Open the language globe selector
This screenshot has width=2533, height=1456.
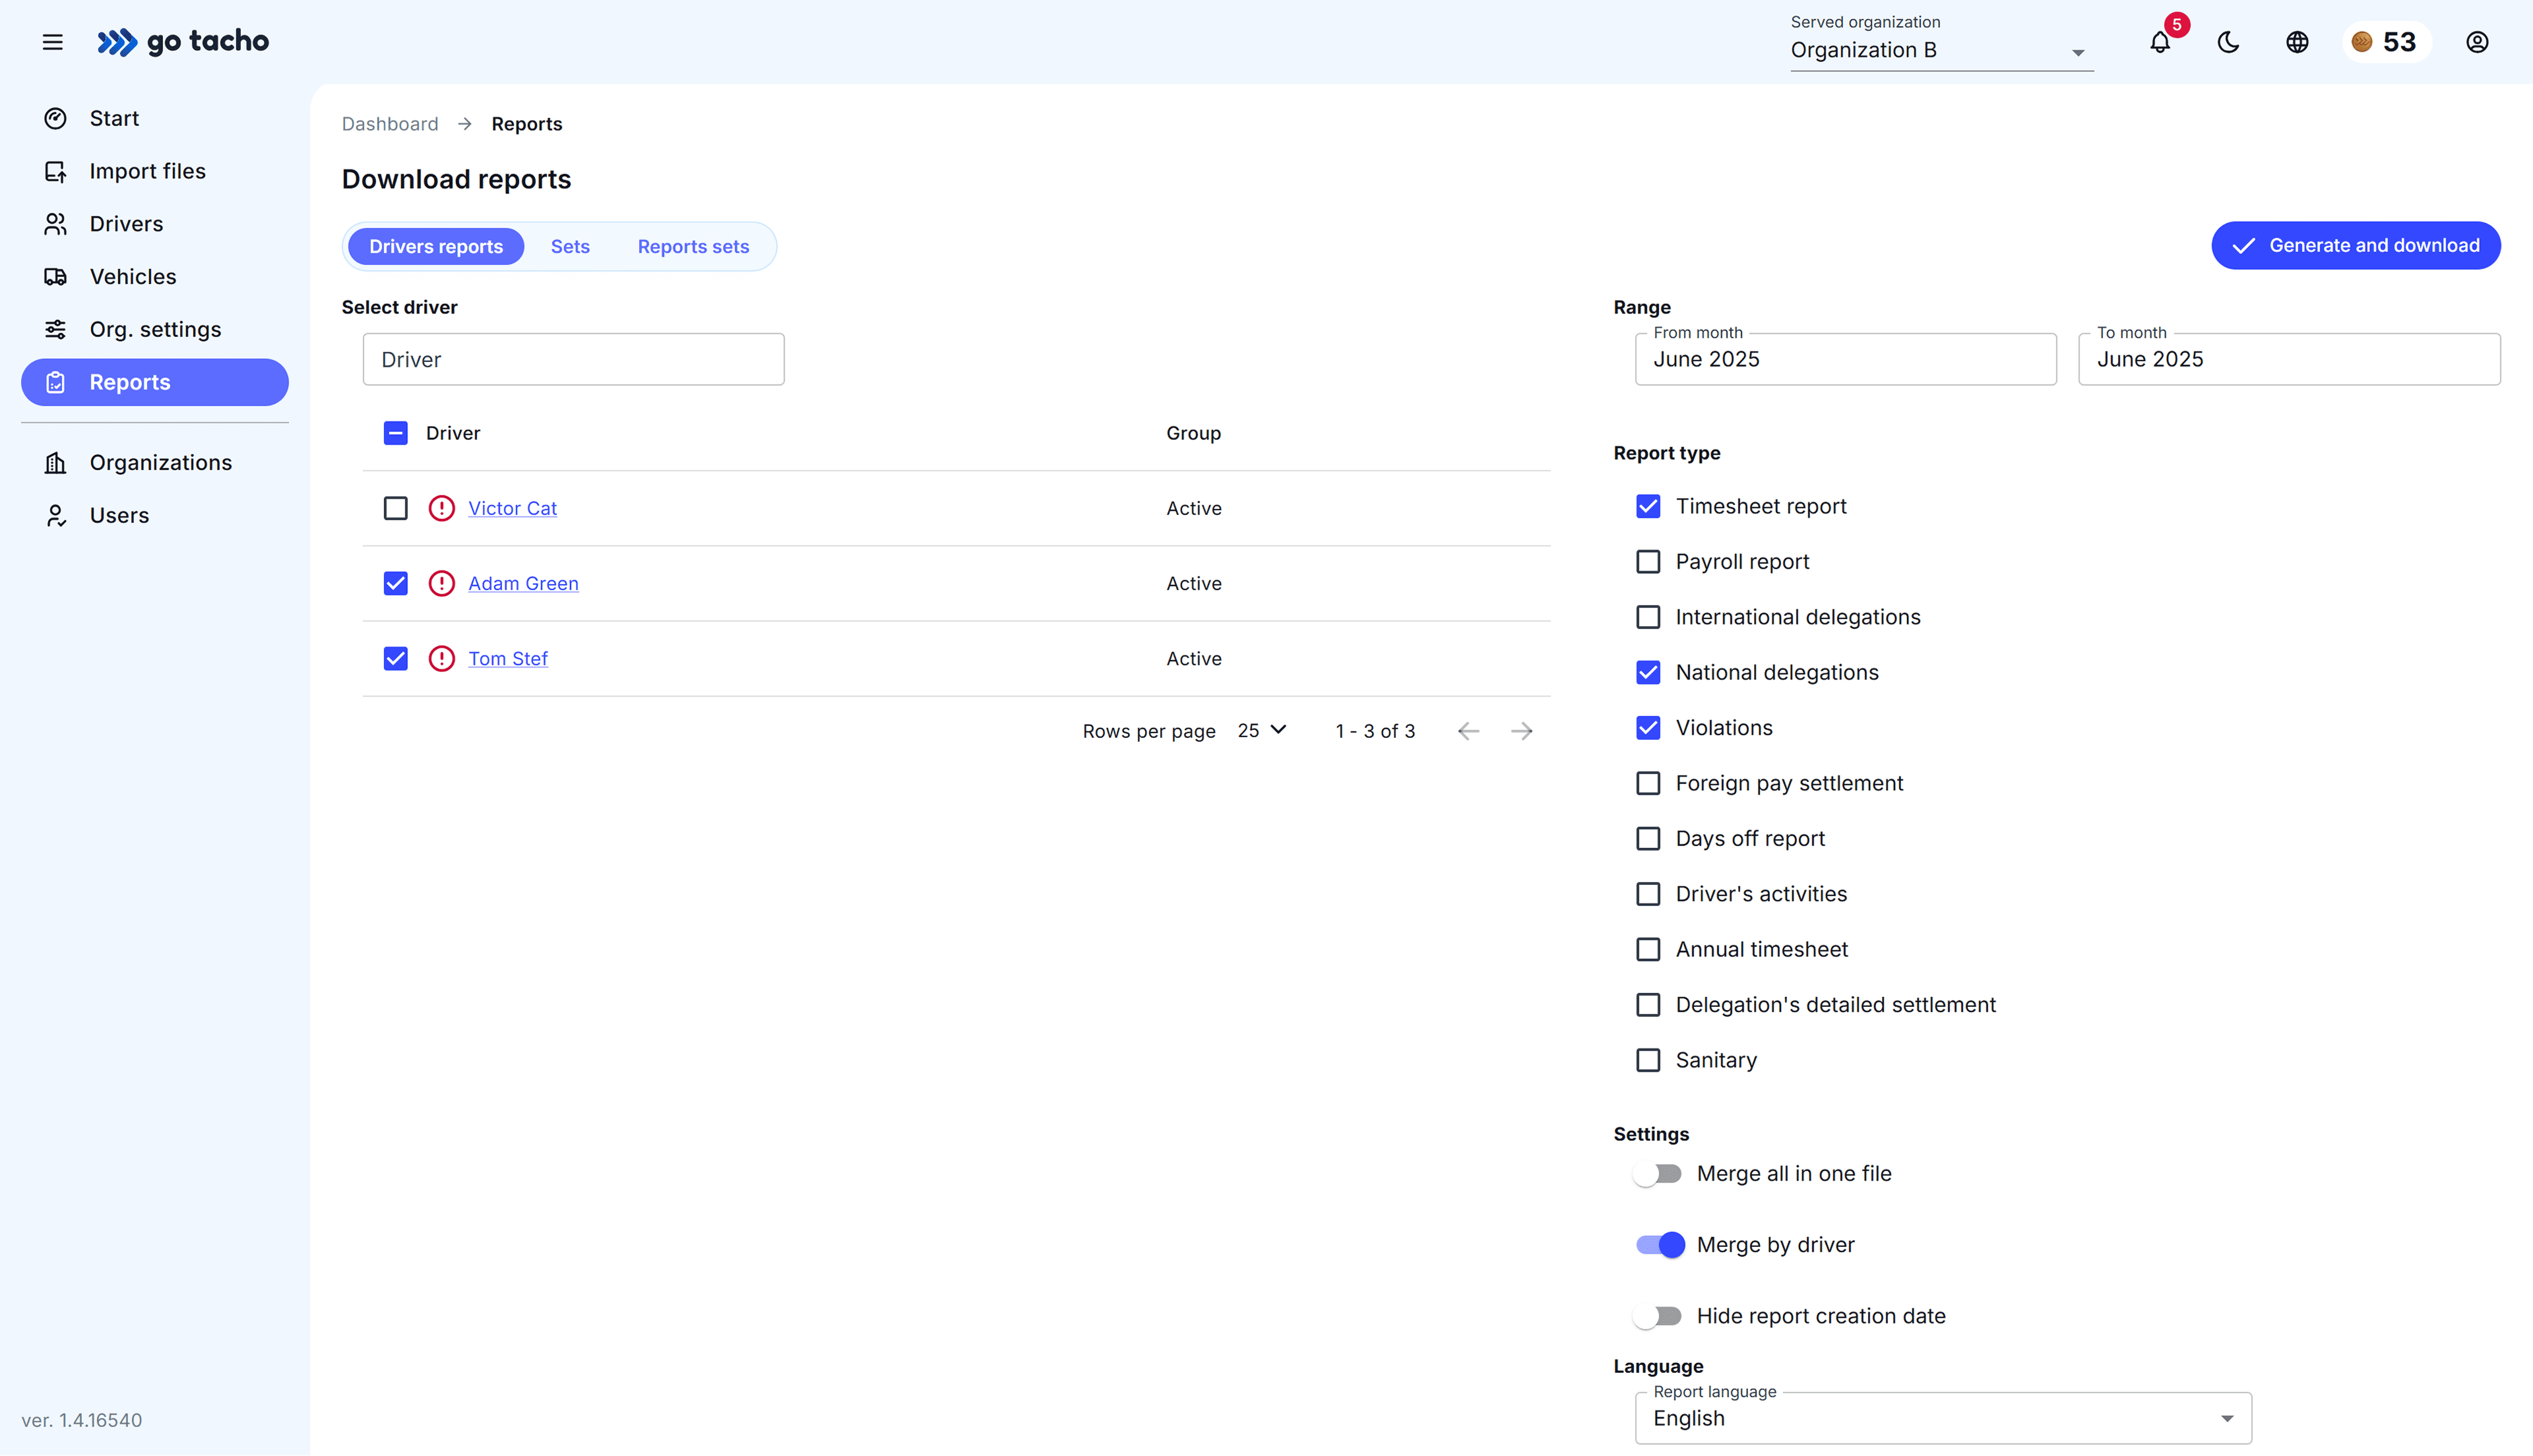coord(2296,42)
